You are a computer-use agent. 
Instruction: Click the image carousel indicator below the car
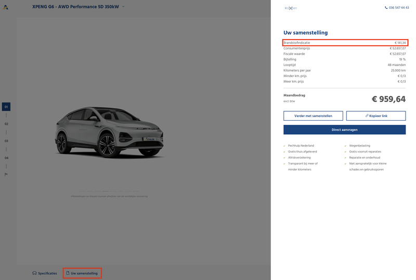[109, 191]
